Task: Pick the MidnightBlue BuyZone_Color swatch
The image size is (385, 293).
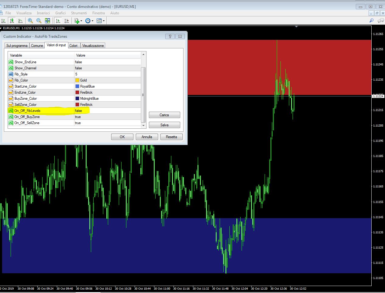Action: [x=77, y=99]
